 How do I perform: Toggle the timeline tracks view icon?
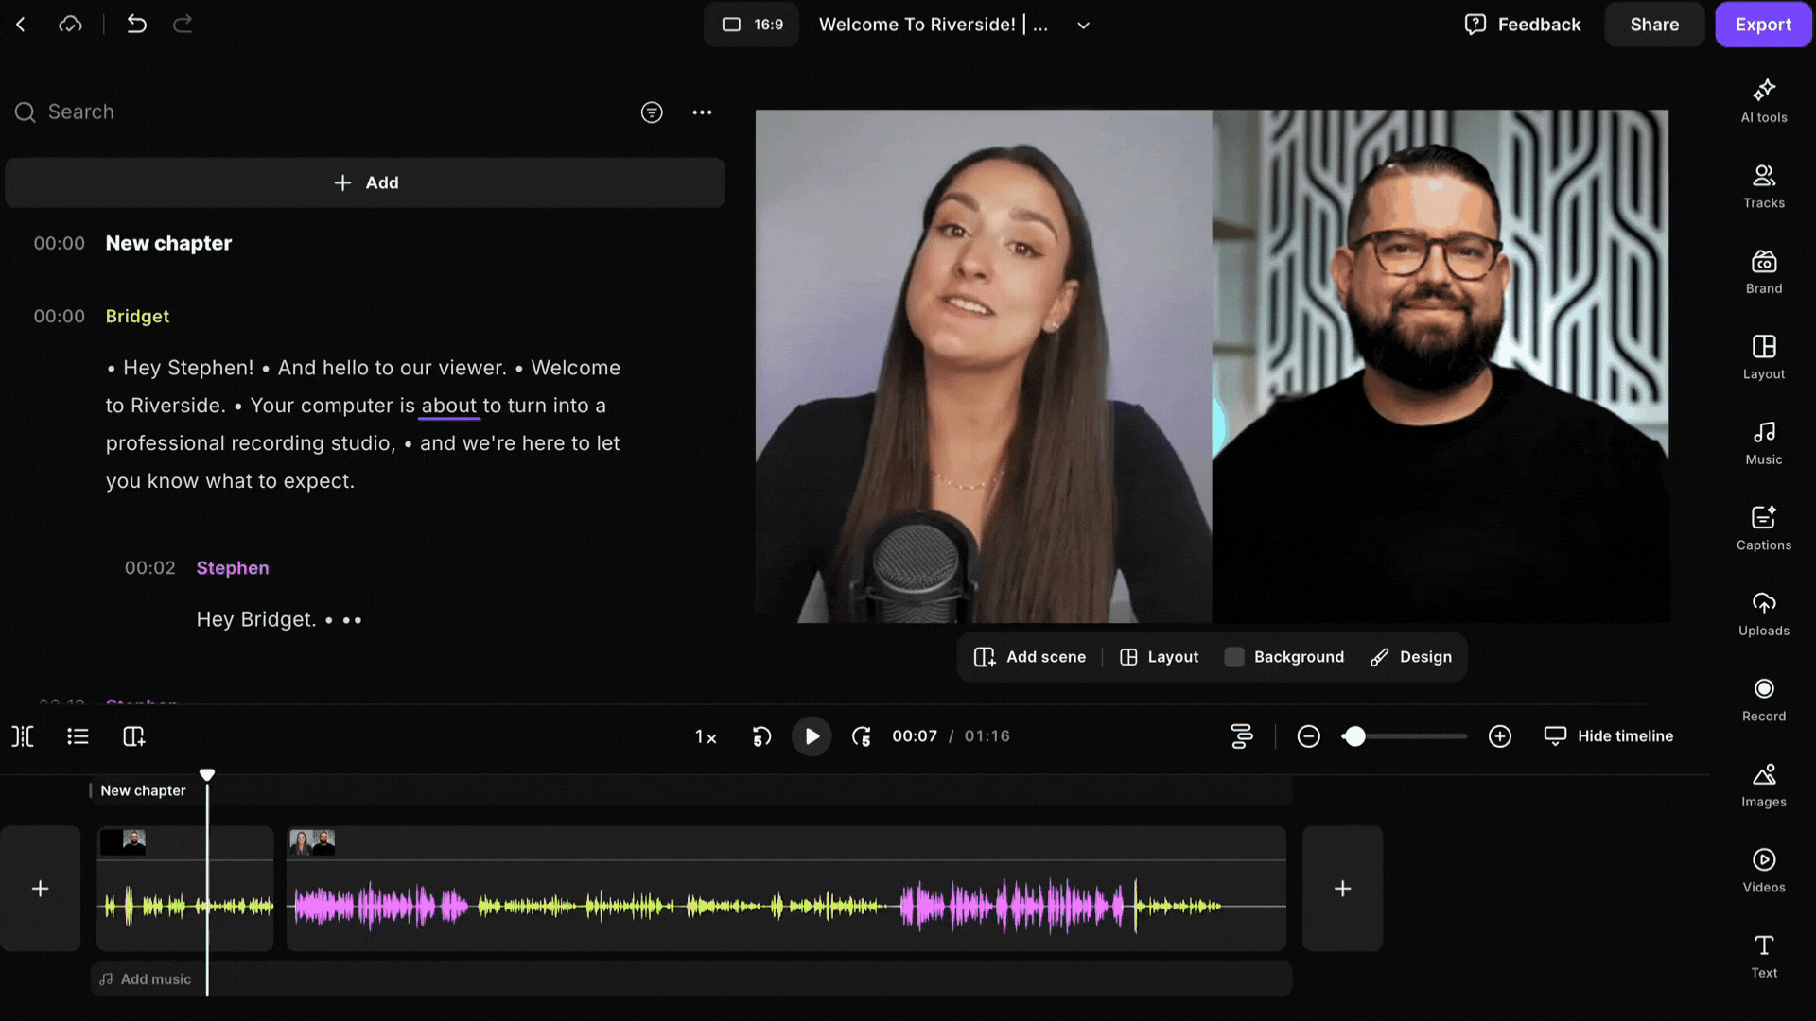(x=1241, y=736)
